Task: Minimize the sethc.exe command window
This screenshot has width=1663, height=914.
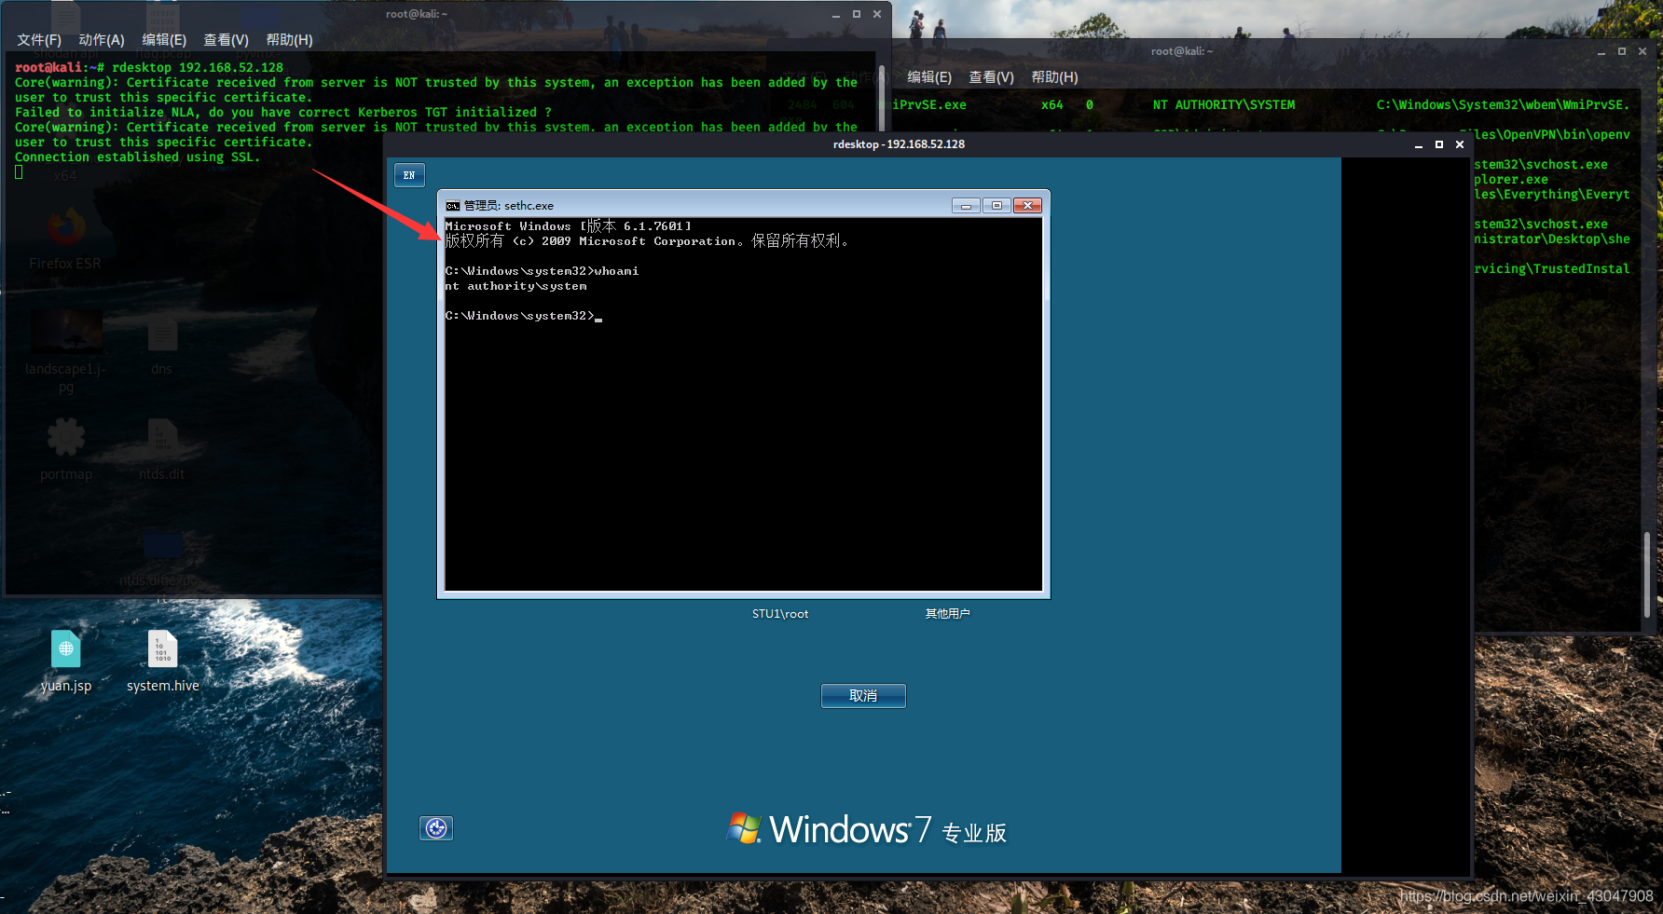Action: pyautogui.click(x=966, y=206)
